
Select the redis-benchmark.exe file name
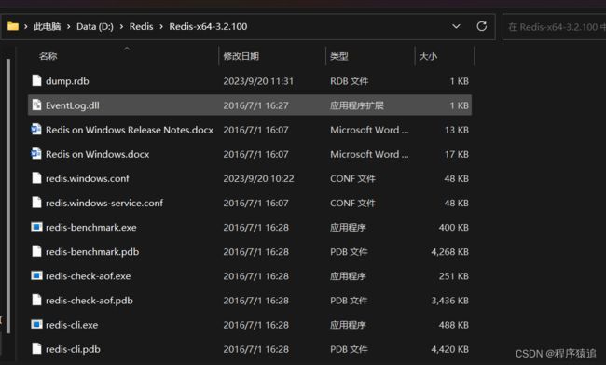90,227
